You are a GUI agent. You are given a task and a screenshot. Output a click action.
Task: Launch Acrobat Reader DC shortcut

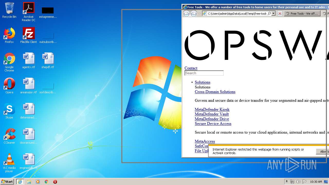pyautogui.click(x=29, y=12)
